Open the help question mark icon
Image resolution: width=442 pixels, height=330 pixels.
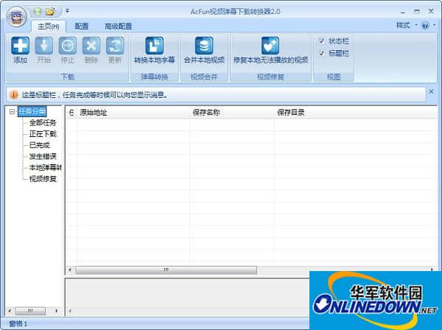pos(425,25)
